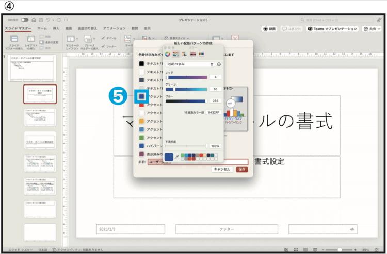The width and height of the screenshot is (387, 254).
Task: Toggle the 自動保存 switch
Action: (24, 20)
